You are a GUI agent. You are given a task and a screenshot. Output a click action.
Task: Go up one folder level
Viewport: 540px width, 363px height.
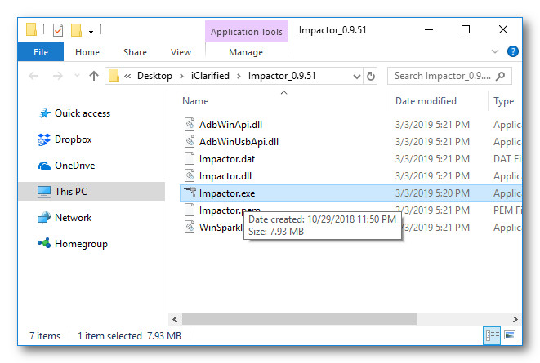94,76
